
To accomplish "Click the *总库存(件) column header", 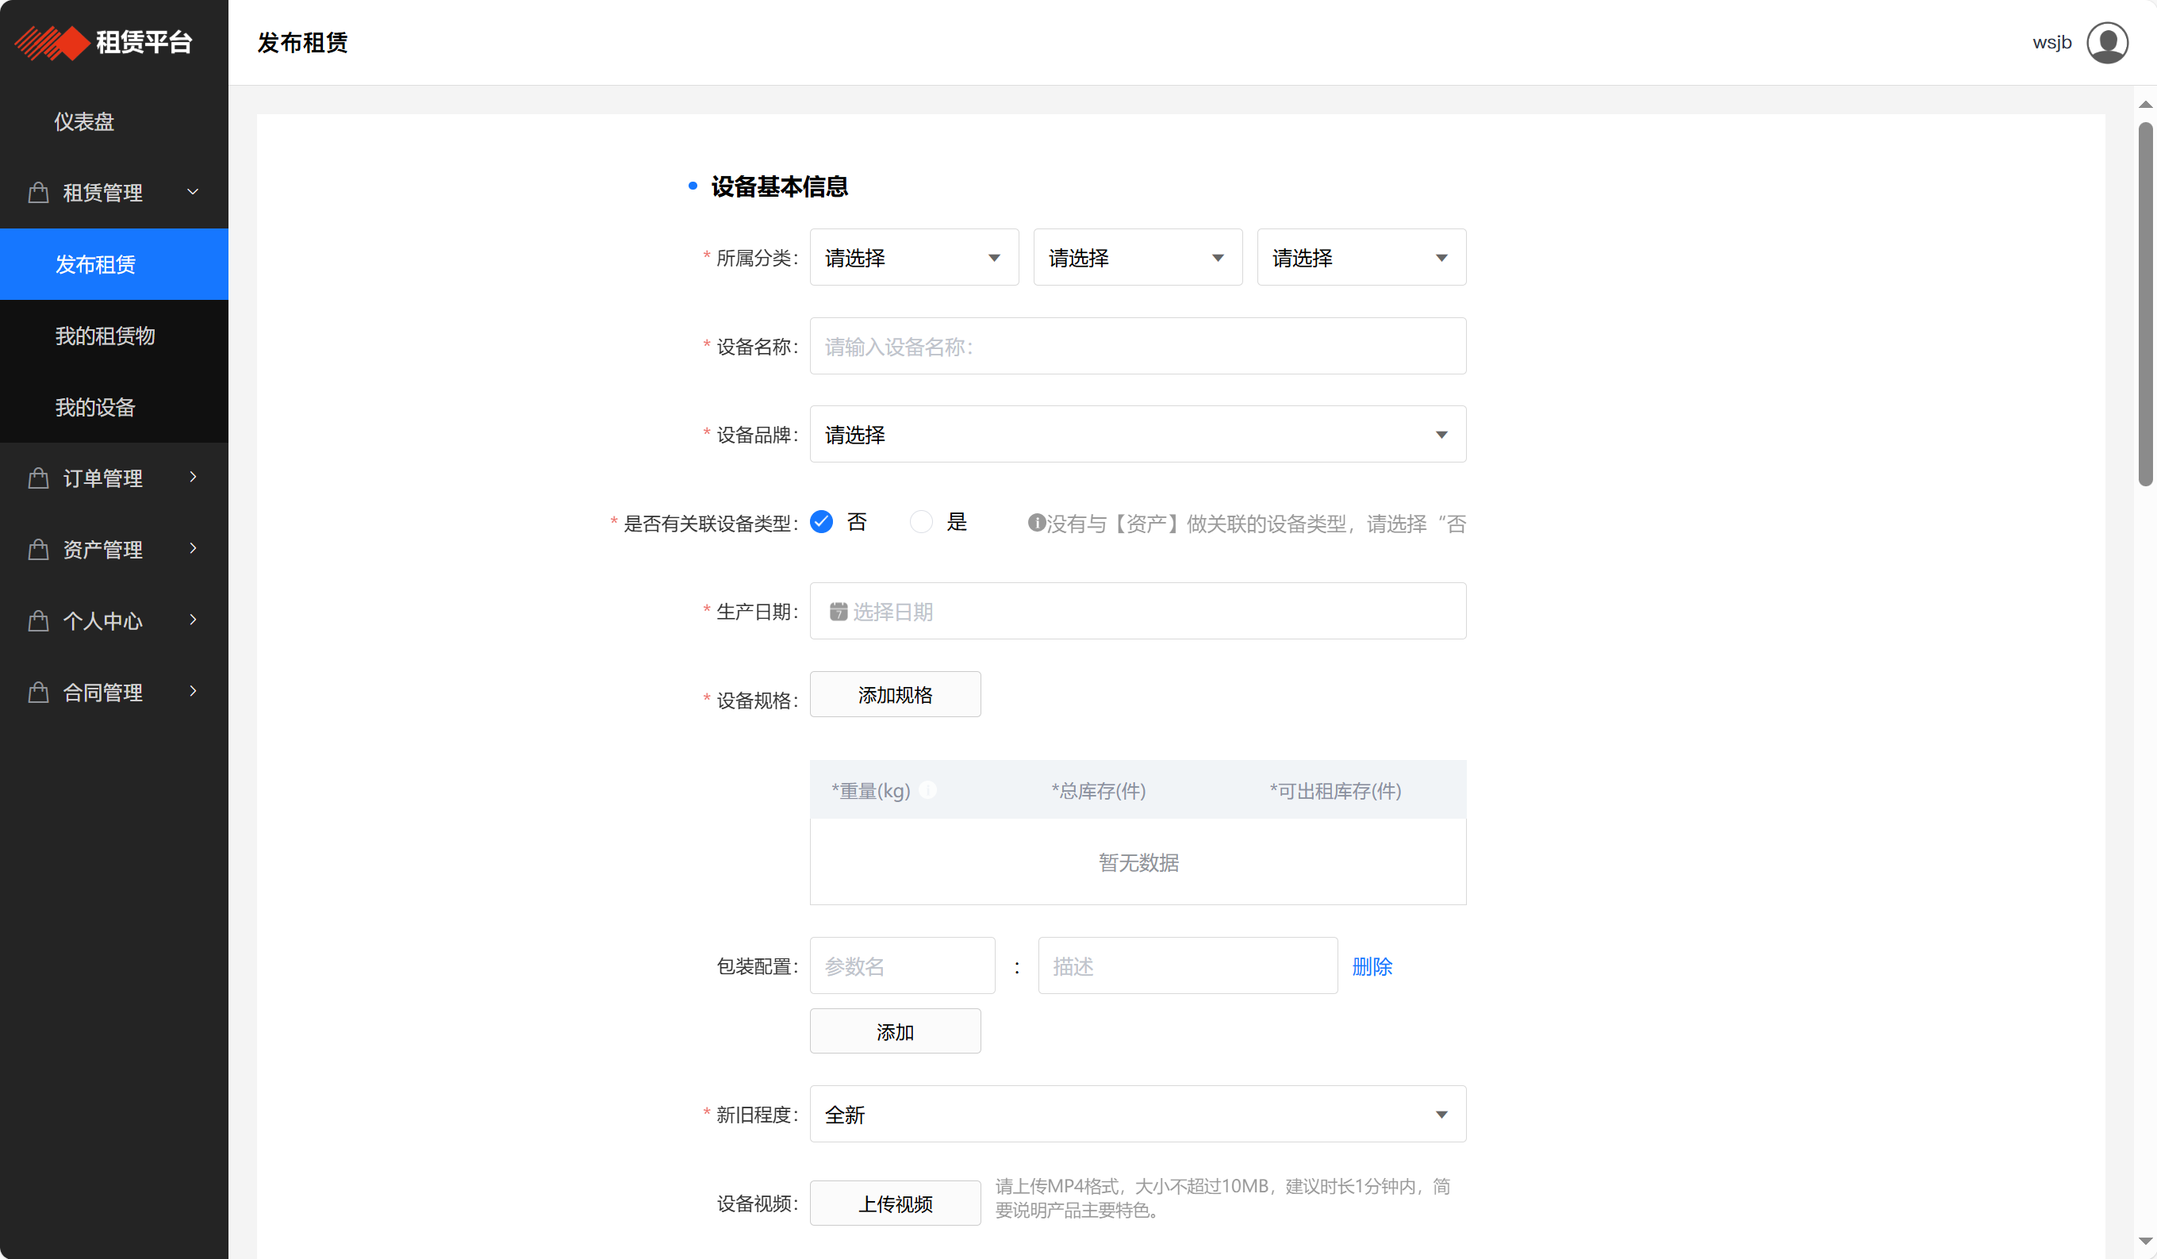I will coord(1098,791).
